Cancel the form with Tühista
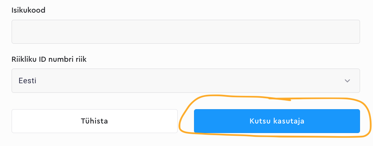The image size is (373, 146). [x=95, y=121]
